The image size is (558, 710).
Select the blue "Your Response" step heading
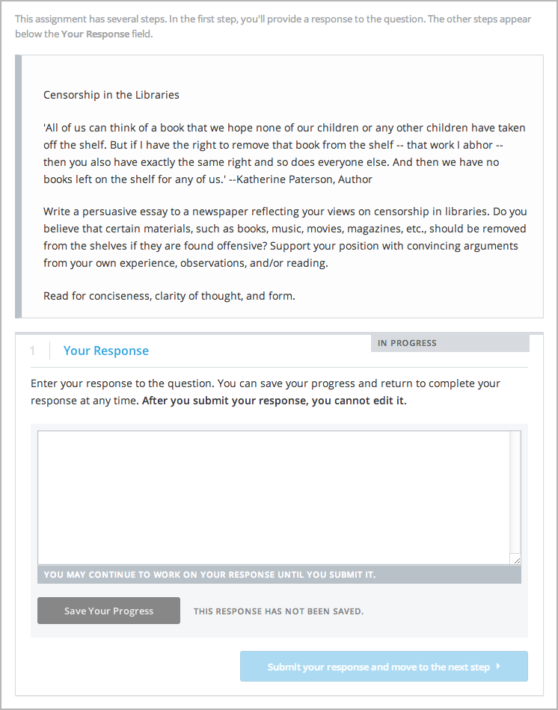point(106,351)
